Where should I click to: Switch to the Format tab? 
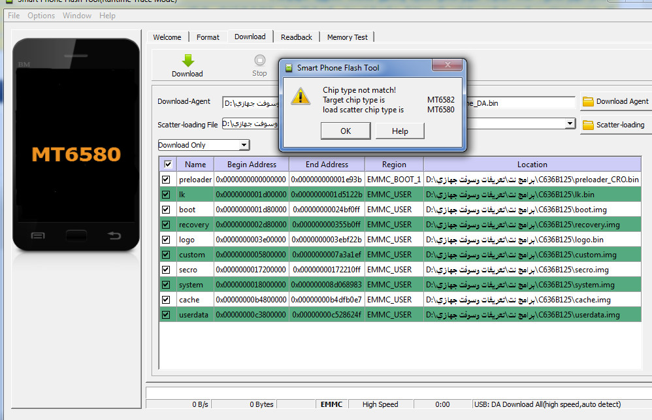[208, 37]
